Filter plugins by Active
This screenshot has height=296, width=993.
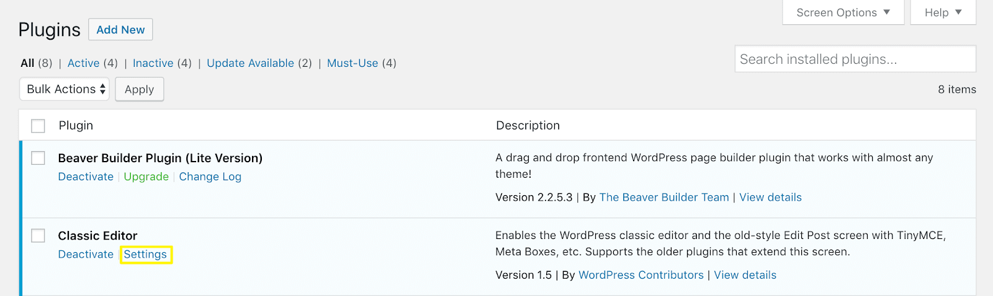83,63
